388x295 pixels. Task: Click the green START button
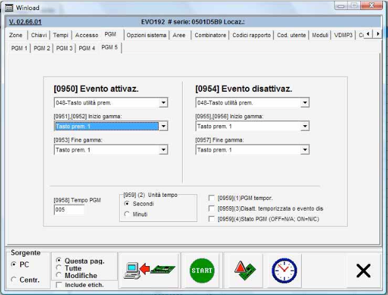tap(202, 270)
